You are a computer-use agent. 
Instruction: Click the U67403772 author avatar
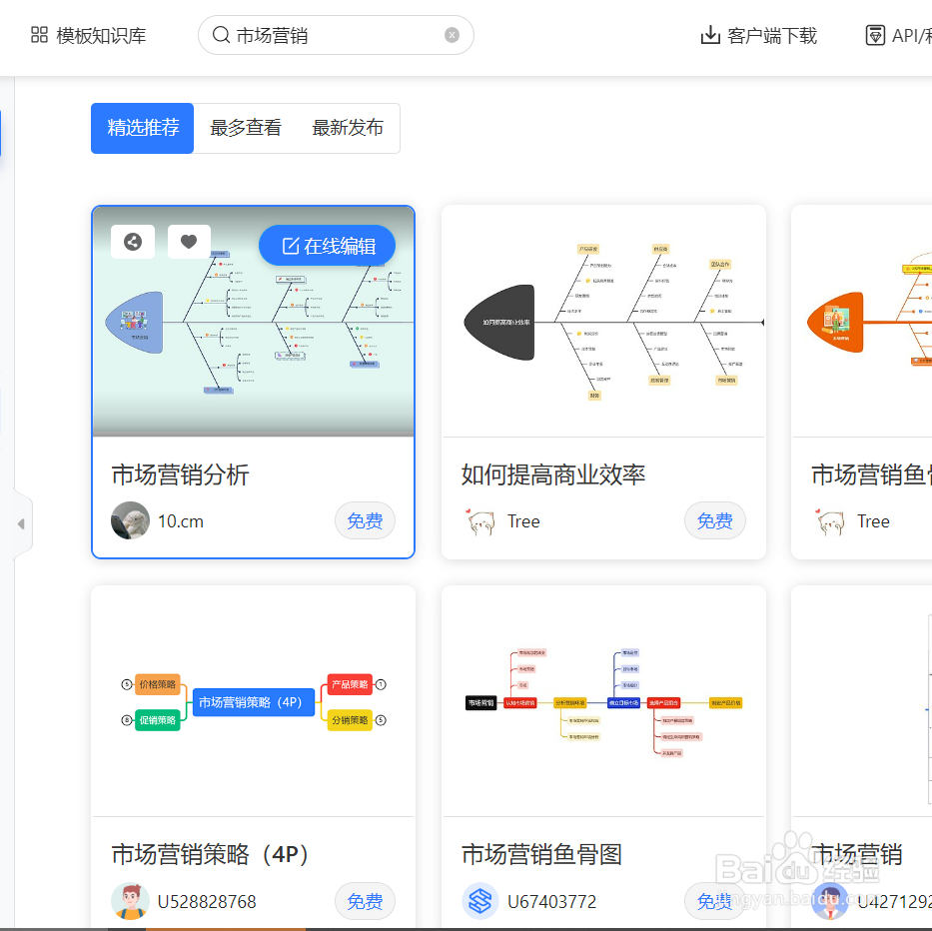click(x=480, y=901)
